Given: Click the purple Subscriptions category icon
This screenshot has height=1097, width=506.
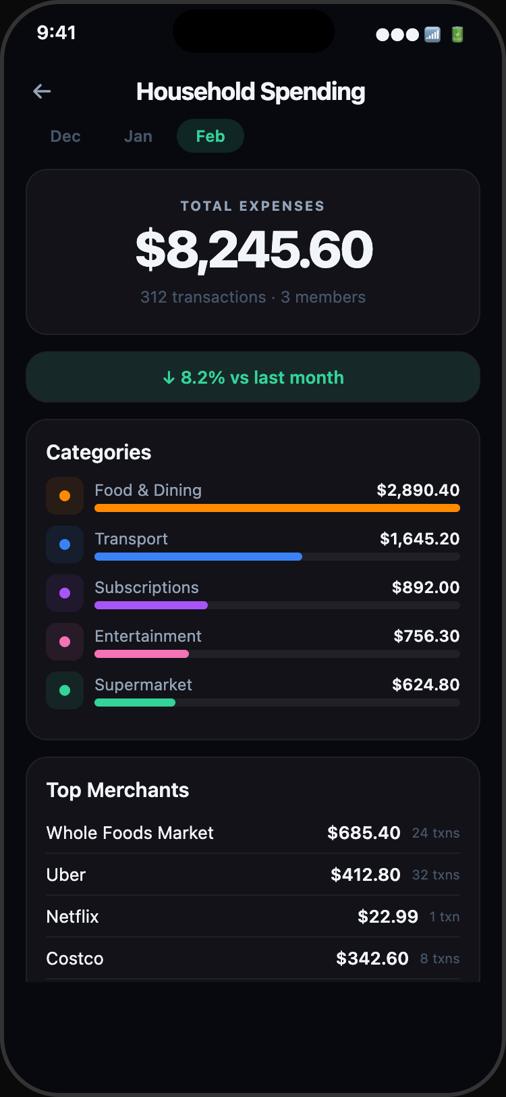Looking at the screenshot, I should pos(65,593).
